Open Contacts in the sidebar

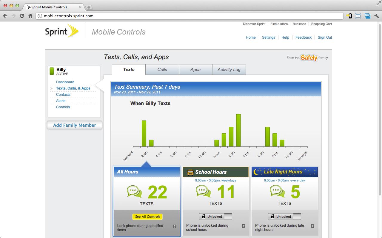coord(63,95)
